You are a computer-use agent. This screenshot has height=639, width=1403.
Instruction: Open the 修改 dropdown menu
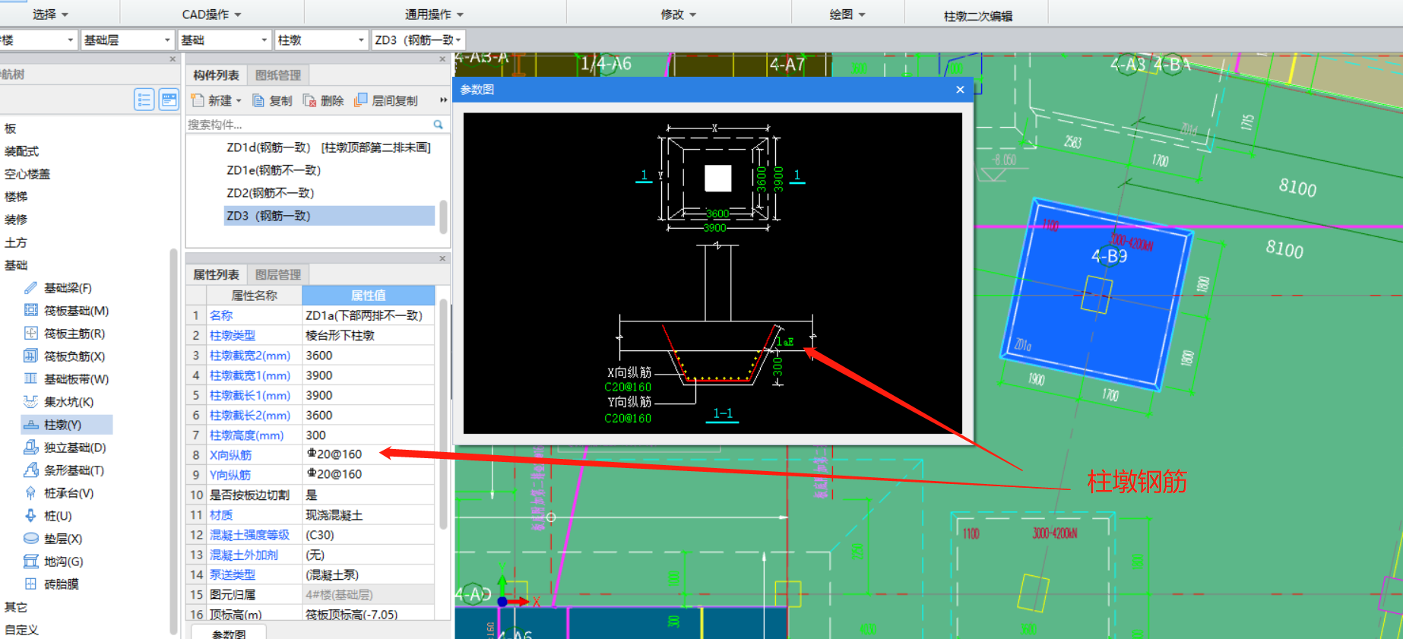678,14
